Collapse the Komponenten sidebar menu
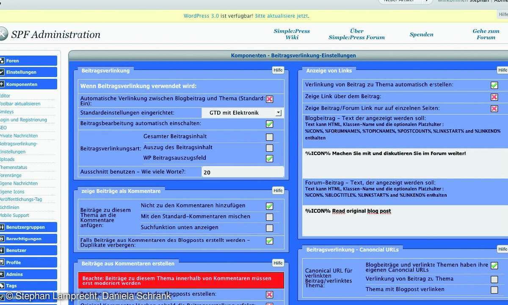The height and width of the screenshot is (305, 508). pyautogui.click(x=28, y=84)
